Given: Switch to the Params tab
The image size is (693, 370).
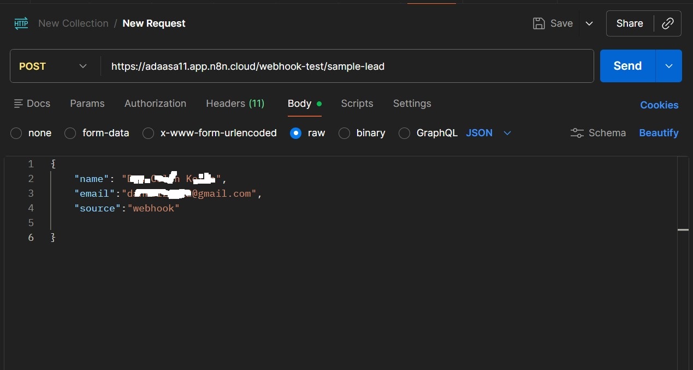Looking at the screenshot, I should [87, 104].
